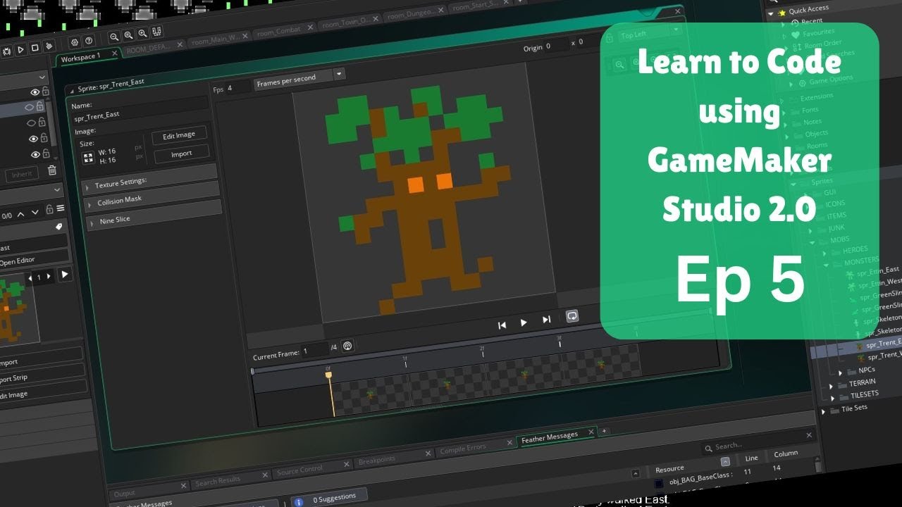Image resolution: width=902 pixels, height=507 pixels.
Task: Toggle the lock on the highlighted layer row
Action: click(x=41, y=106)
